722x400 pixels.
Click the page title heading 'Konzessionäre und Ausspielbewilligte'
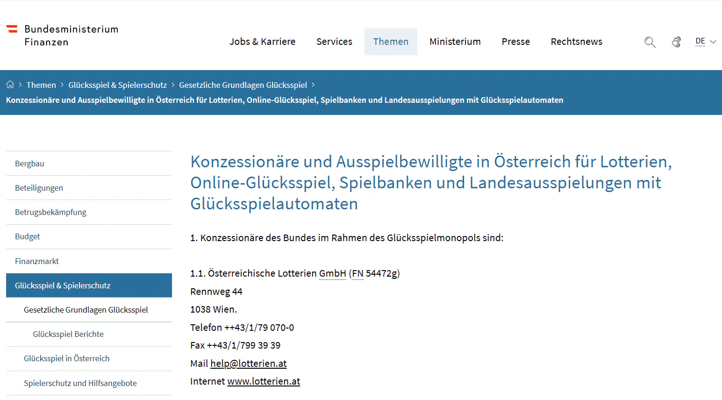pyautogui.click(x=431, y=183)
